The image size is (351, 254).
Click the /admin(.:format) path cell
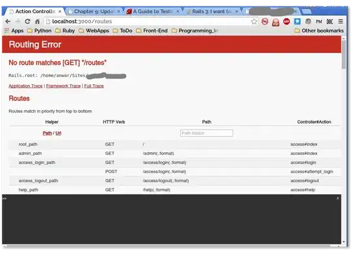[x=158, y=154]
